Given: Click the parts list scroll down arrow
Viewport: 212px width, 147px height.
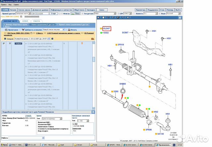Looking at the screenshot, I should 94,108.
